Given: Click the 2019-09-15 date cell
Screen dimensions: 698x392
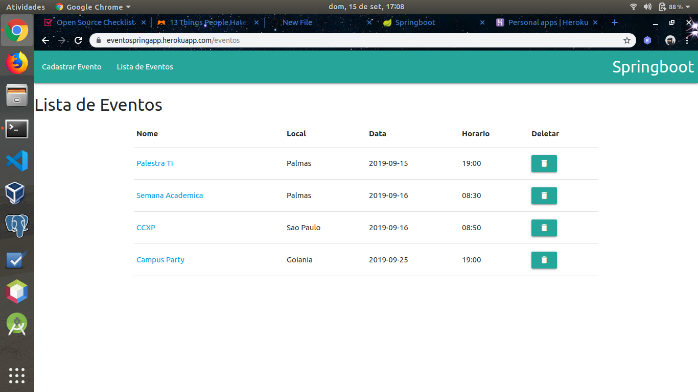Looking at the screenshot, I should click(x=388, y=163).
